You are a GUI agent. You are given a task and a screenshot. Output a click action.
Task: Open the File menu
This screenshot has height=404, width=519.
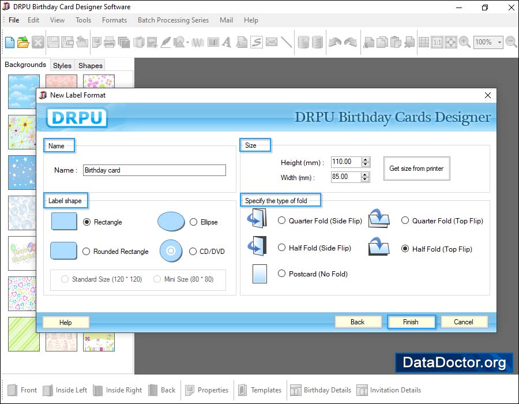[x=14, y=20]
